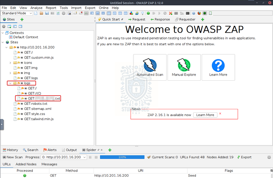The width and height of the screenshot is (273, 178).
Task: Click the Show All Tabs icon
Action: [x=75, y=13]
